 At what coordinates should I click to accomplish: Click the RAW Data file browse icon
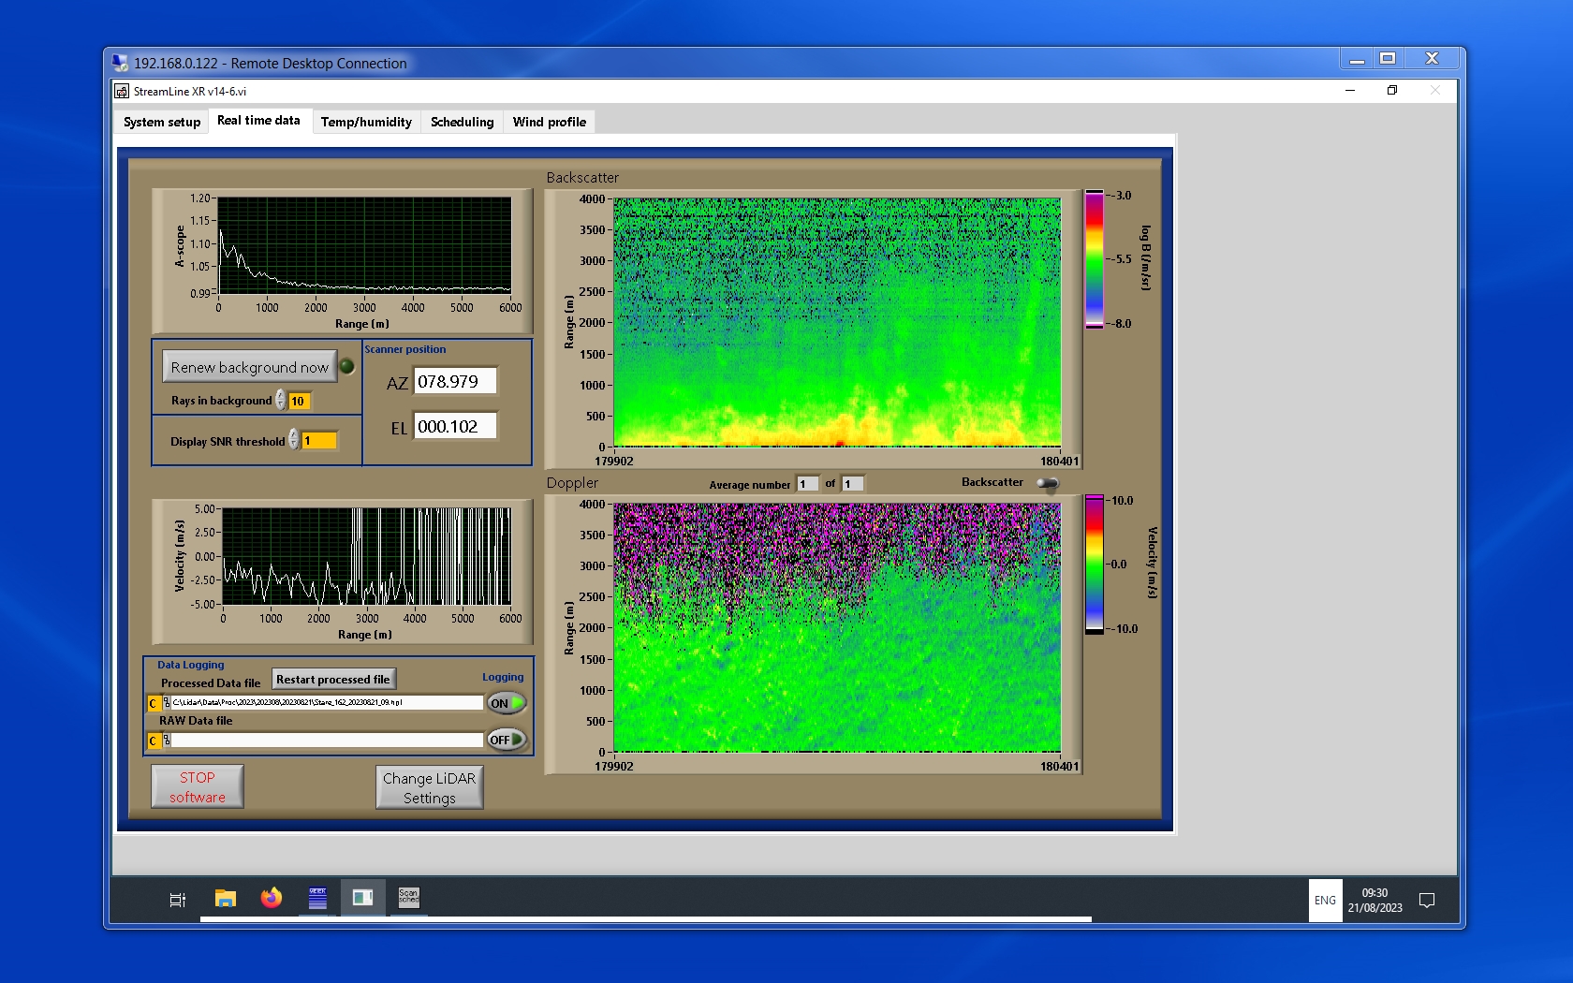tap(166, 741)
